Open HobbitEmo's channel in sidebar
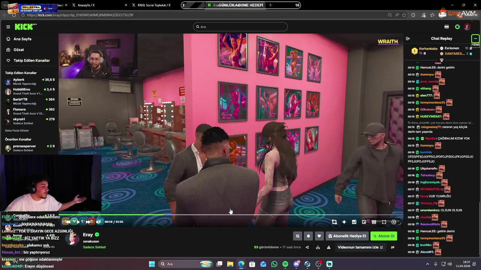481x270 pixels. 29,91
